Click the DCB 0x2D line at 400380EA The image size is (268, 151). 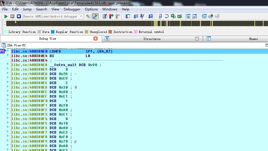point(139,74)
